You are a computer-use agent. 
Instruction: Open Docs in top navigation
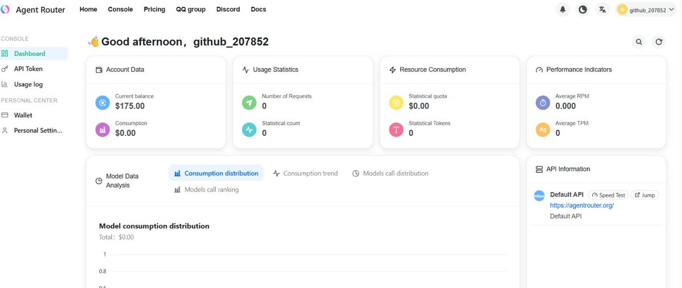(259, 10)
